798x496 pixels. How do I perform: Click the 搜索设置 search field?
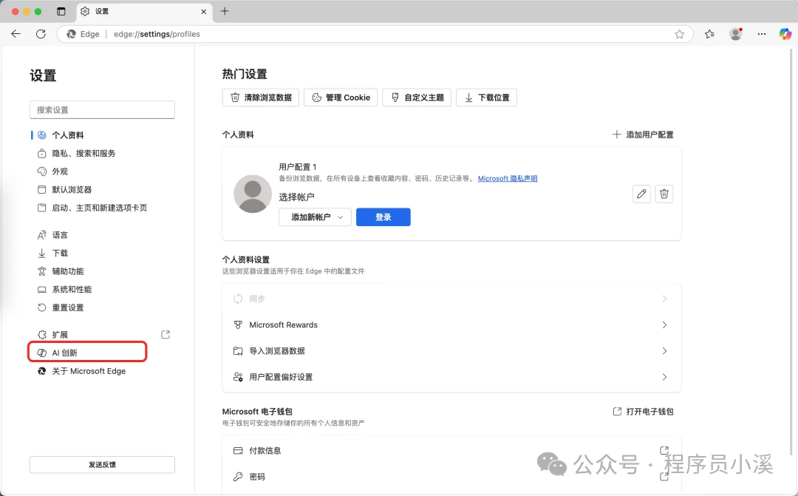click(x=102, y=110)
